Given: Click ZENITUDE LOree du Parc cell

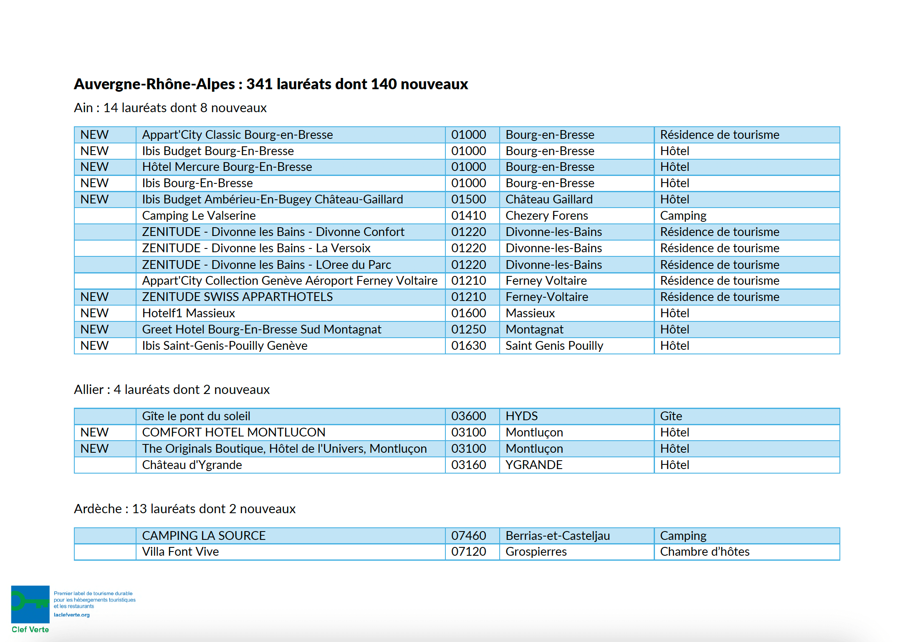Looking at the screenshot, I should click(x=291, y=265).
